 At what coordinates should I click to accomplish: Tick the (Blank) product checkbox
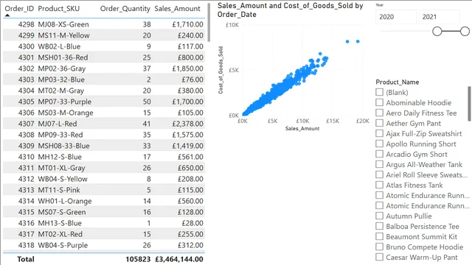[379, 92]
